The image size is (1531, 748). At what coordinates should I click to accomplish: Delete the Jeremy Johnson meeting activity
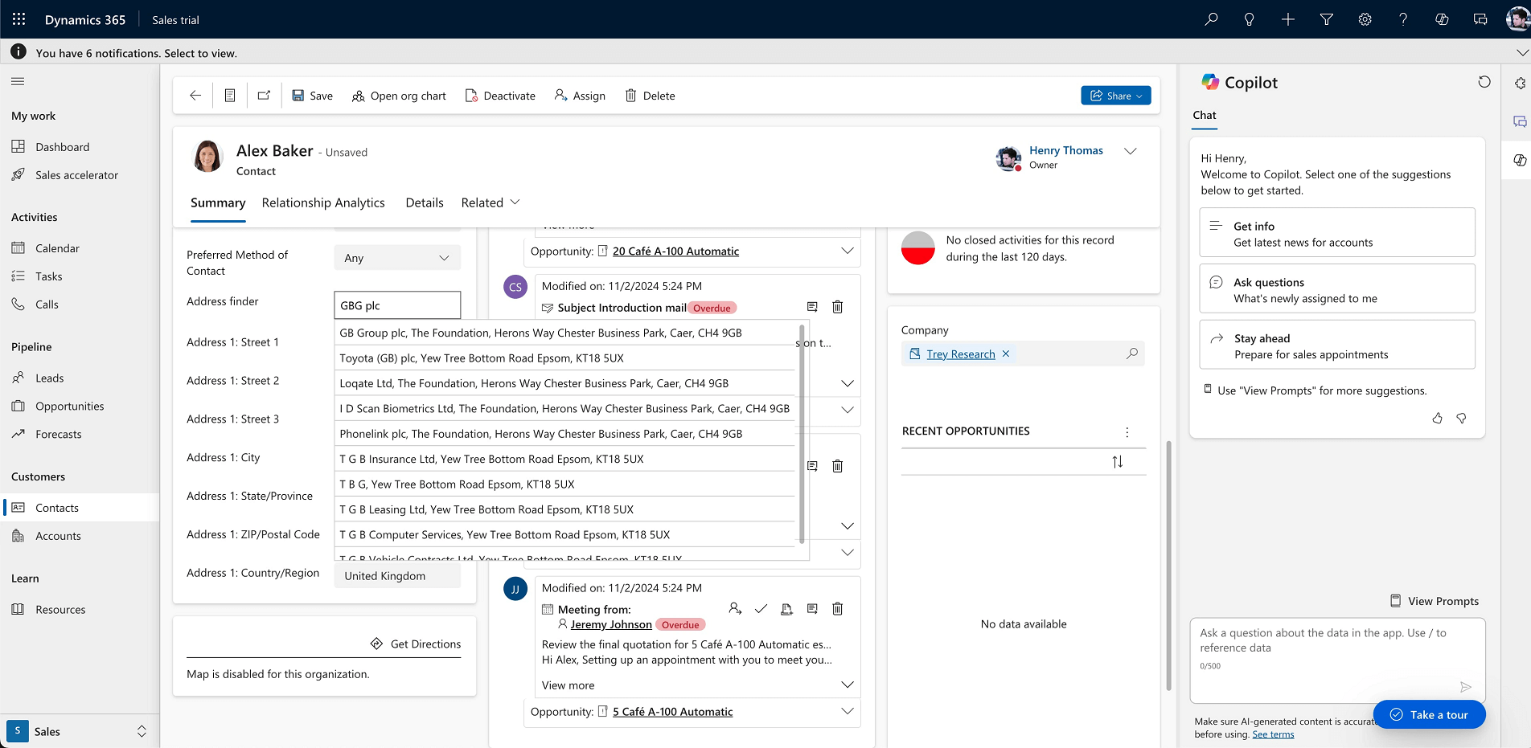837,609
